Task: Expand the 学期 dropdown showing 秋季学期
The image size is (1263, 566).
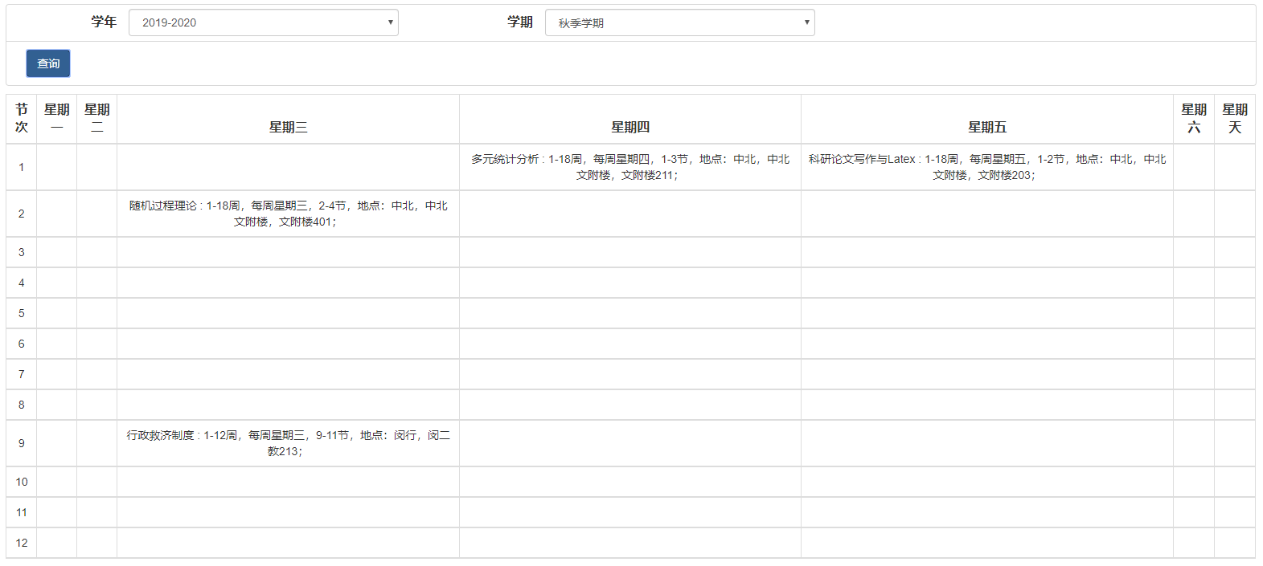Action: coord(679,22)
